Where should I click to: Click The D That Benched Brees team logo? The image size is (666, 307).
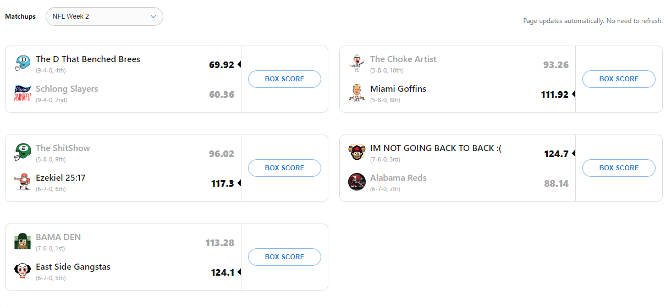pyautogui.click(x=23, y=64)
